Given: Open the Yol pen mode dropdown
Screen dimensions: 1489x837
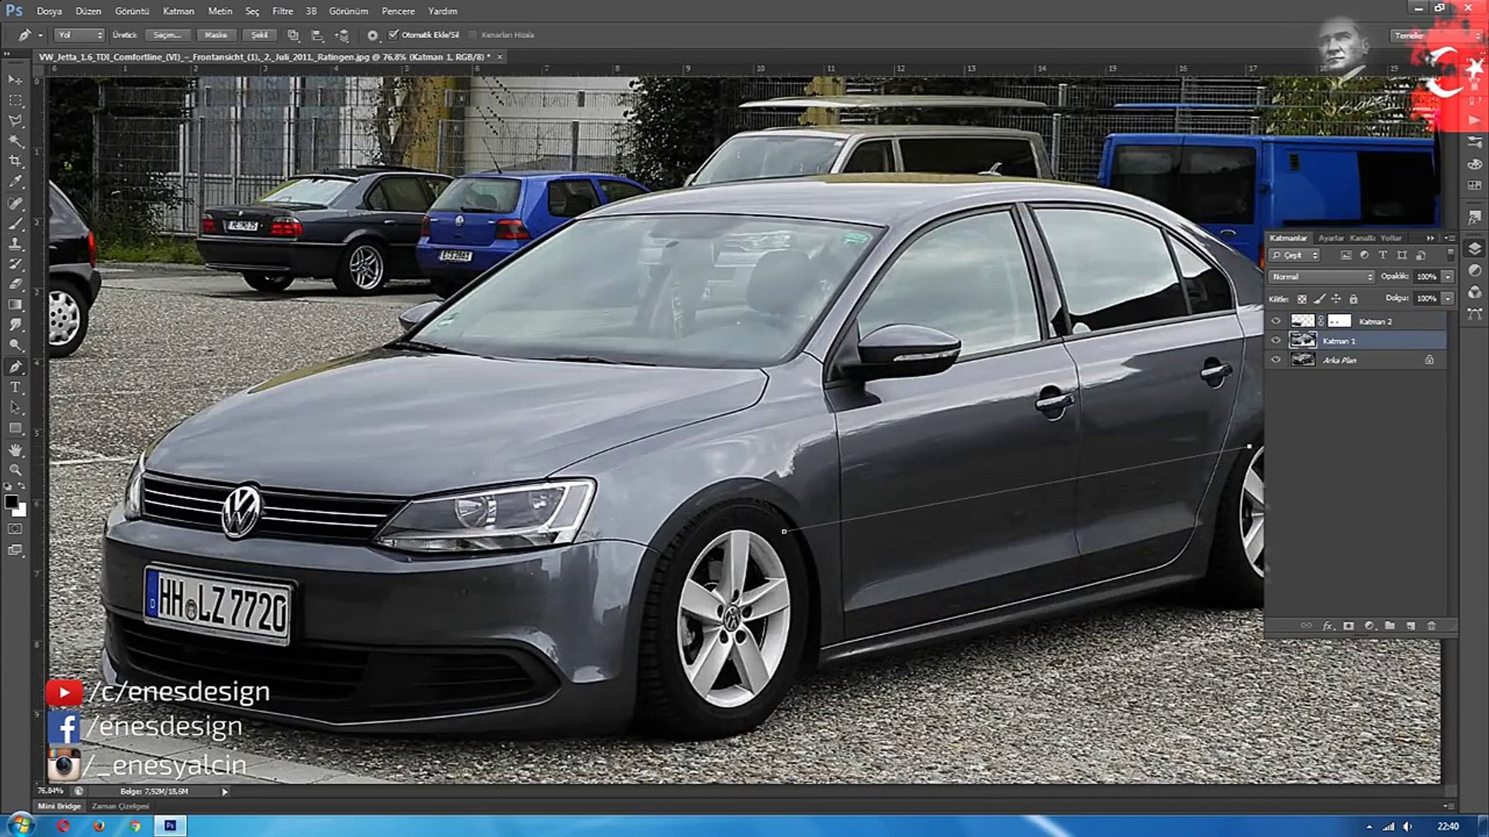Looking at the screenshot, I should (79, 35).
